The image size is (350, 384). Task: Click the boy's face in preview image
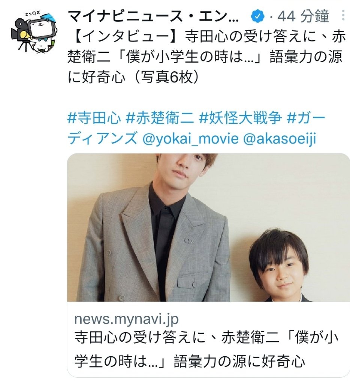282,271
